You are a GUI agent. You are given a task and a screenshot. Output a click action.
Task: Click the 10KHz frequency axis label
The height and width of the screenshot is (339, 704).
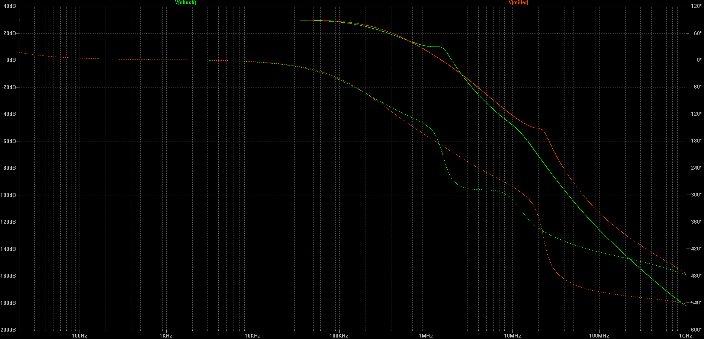[253, 336]
